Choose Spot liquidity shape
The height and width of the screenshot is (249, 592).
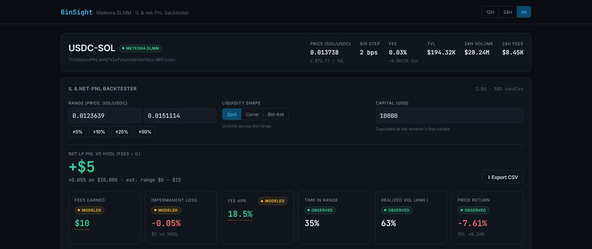pos(231,114)
